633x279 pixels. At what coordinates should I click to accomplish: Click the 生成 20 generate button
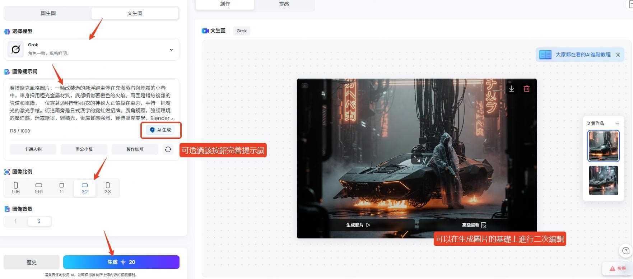coord(121,262)
